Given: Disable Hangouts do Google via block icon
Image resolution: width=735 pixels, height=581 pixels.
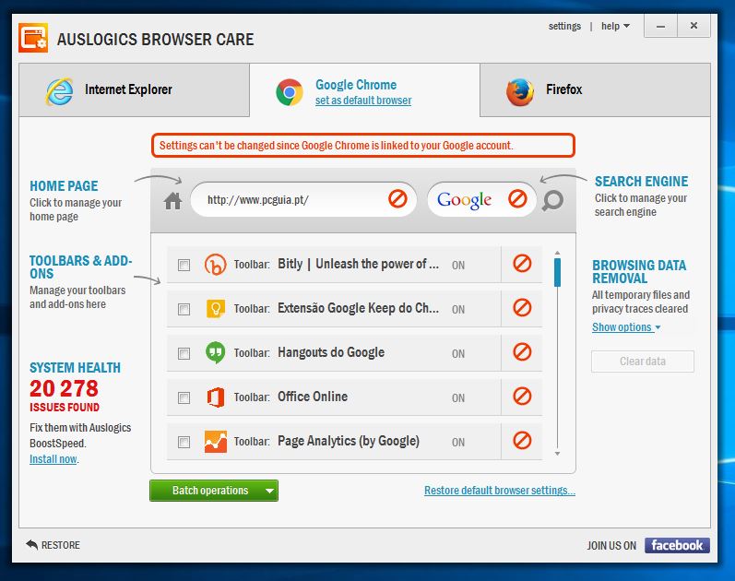Looking at the screenshot, I should tap(522, 351).
